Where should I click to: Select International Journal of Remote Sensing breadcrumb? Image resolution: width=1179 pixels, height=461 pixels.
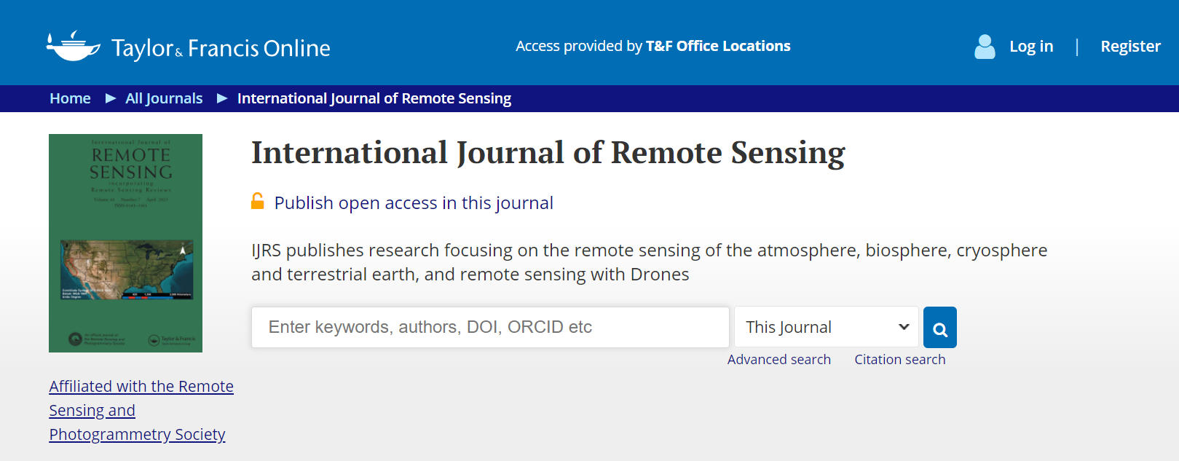374,98
